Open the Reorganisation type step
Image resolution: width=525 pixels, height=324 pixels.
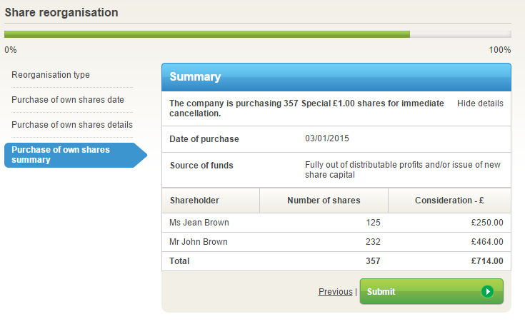coord(51,75)
